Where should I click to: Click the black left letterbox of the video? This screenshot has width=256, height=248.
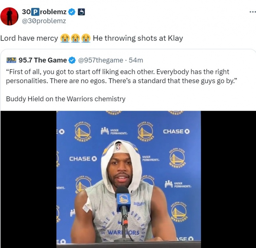[x=28, y=179]
